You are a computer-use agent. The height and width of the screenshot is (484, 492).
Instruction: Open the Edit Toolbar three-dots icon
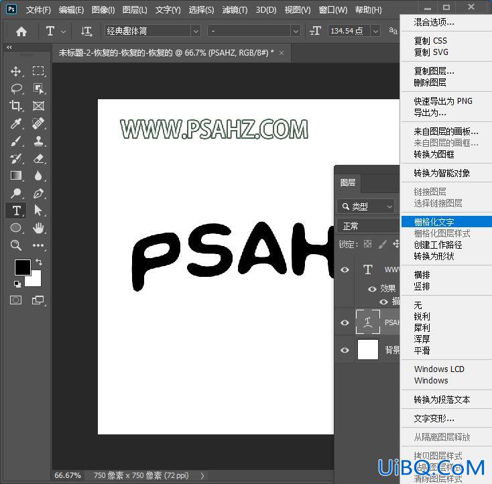coord(38,245)
